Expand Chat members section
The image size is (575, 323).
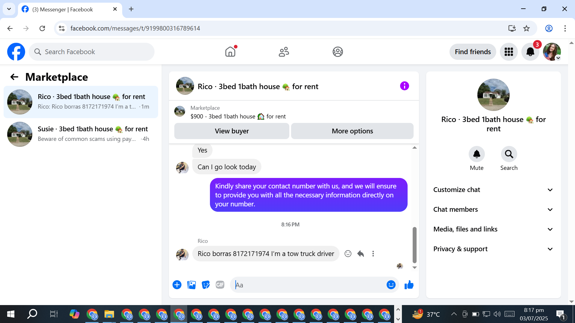tap(493, 210)
